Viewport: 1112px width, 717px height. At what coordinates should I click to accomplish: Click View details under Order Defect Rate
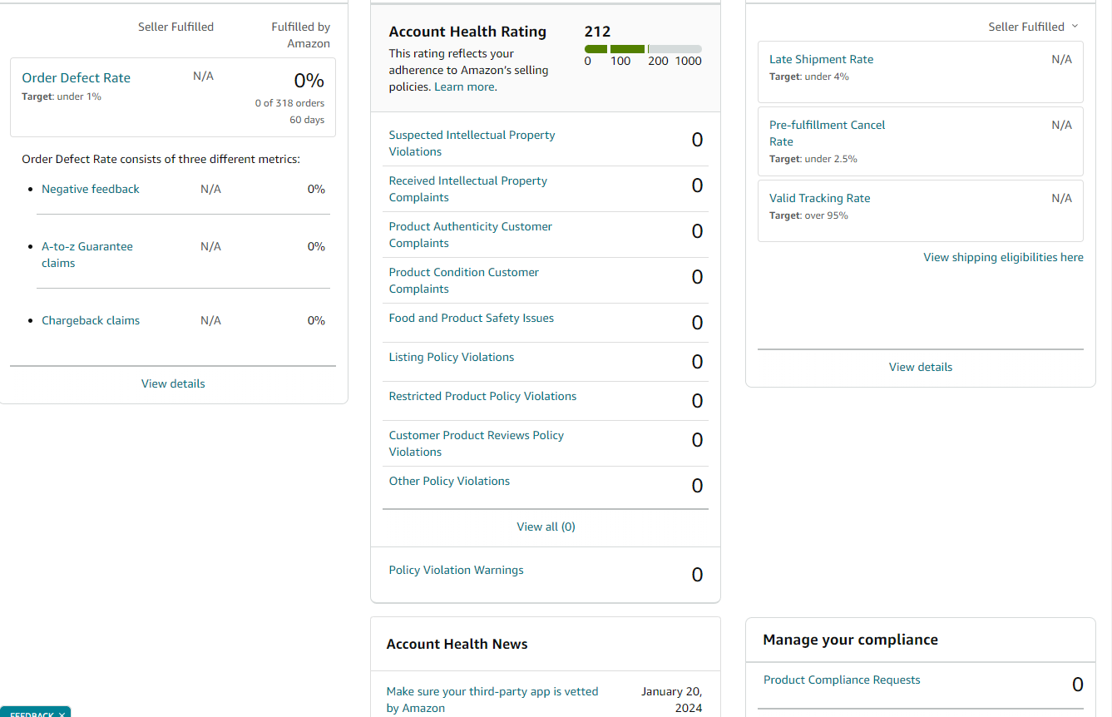click(x=173, y=383)
